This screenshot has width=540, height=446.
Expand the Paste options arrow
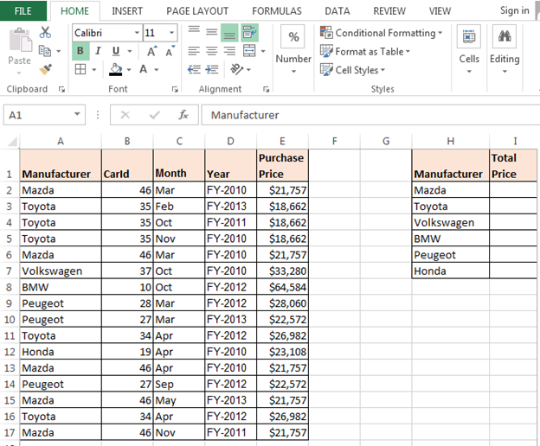click(19, 73)
